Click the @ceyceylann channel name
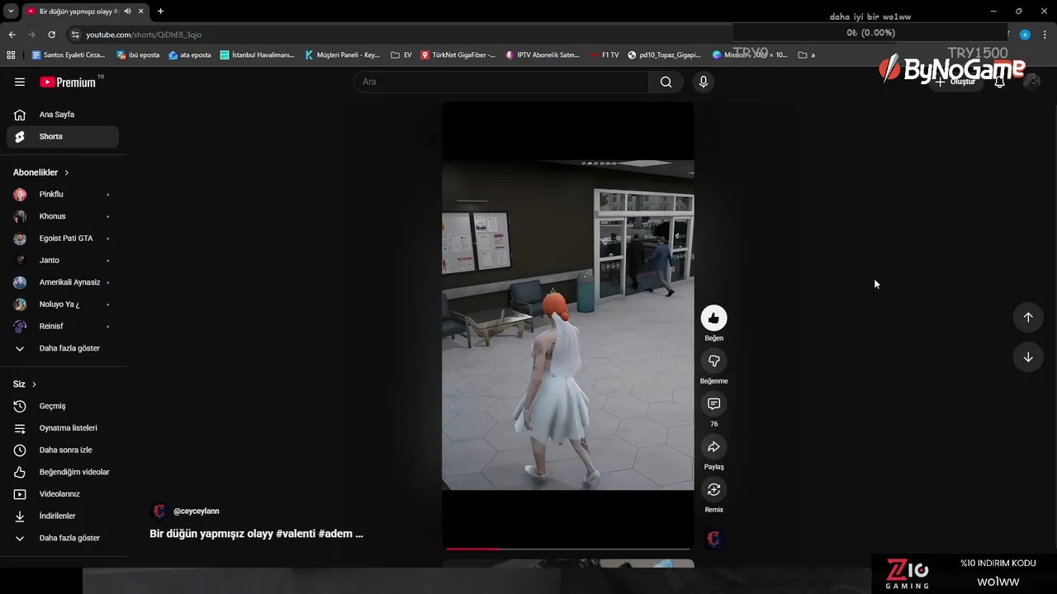 pyautogui.click(x=197, y=511)
